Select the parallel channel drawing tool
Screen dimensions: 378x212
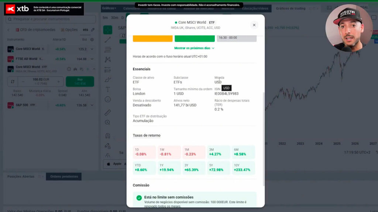click(x=107, y=70)
